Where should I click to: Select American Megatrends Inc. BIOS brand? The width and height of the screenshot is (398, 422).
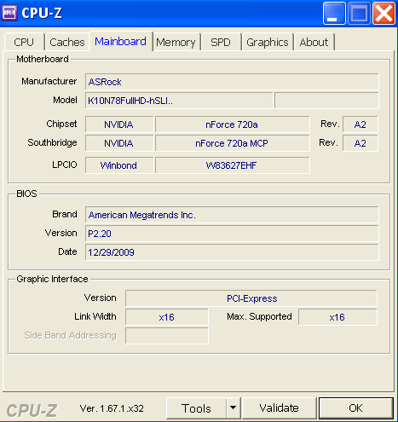pyautogui.click(x=232, y=215)
